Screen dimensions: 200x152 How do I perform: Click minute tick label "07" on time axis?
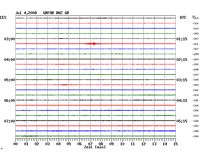click(90, 144)
